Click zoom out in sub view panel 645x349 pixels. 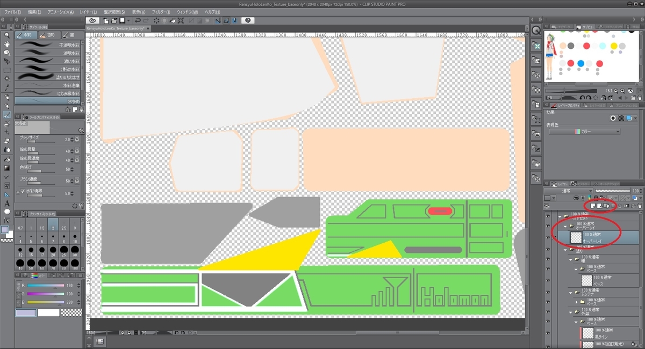(616, 91)
